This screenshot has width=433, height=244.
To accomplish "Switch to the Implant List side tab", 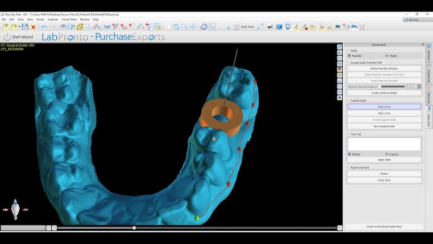I will tap(429, 74).
